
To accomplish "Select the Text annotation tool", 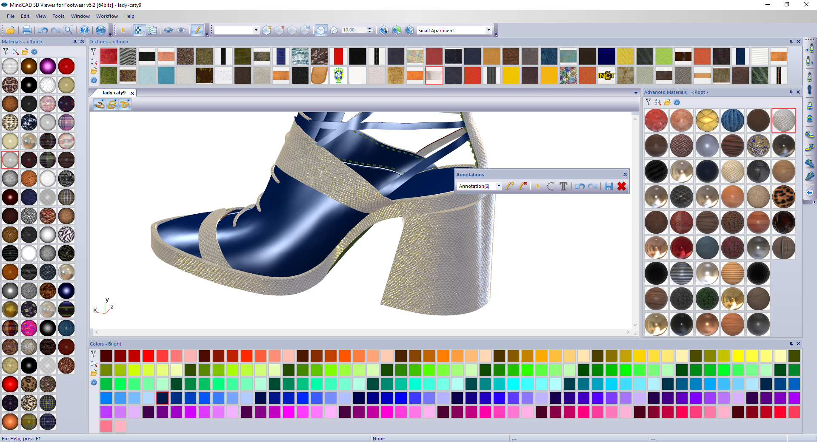I will point(563,186).
